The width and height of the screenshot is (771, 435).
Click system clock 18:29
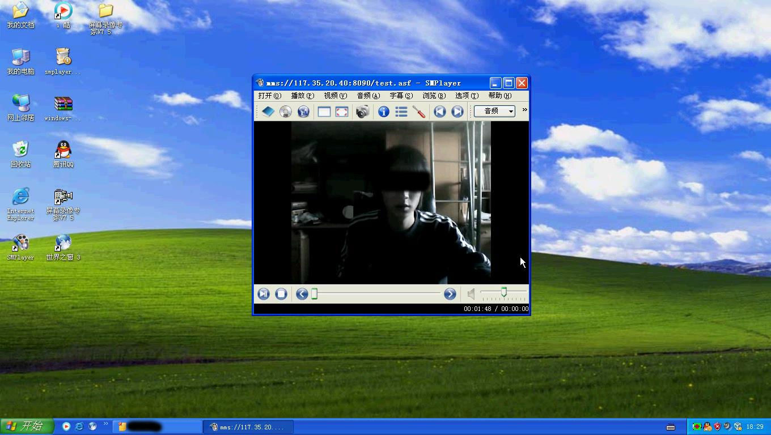(755, 427)
